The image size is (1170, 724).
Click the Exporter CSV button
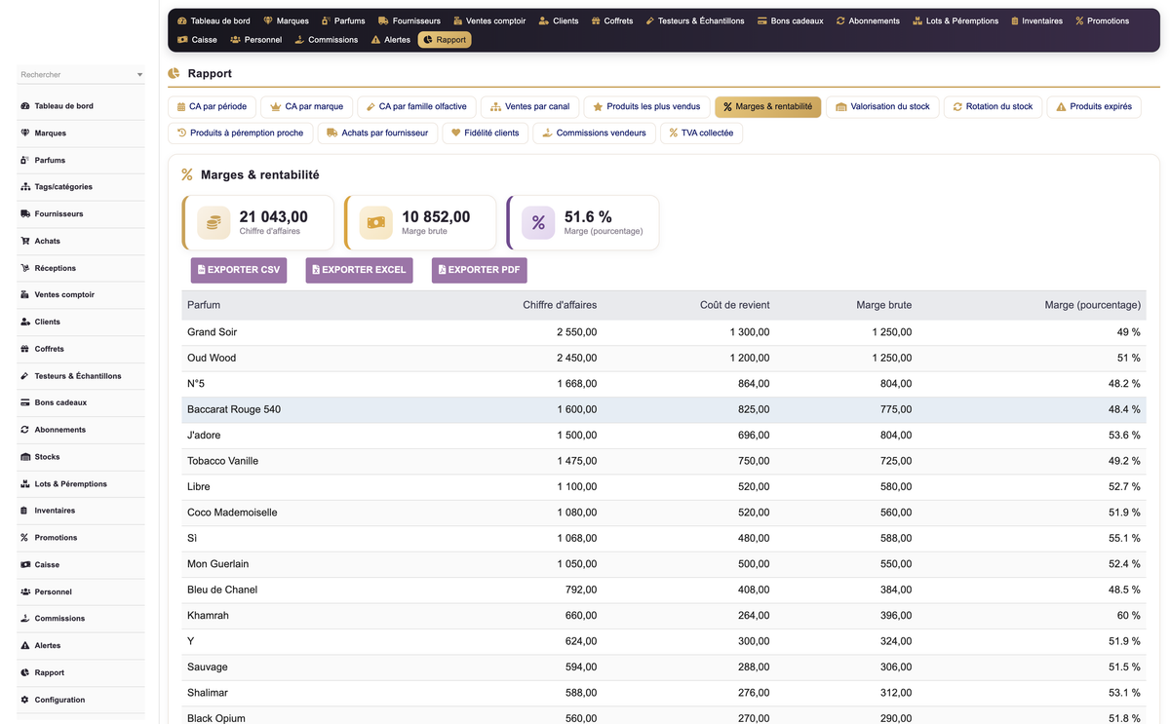click(239, 270)
